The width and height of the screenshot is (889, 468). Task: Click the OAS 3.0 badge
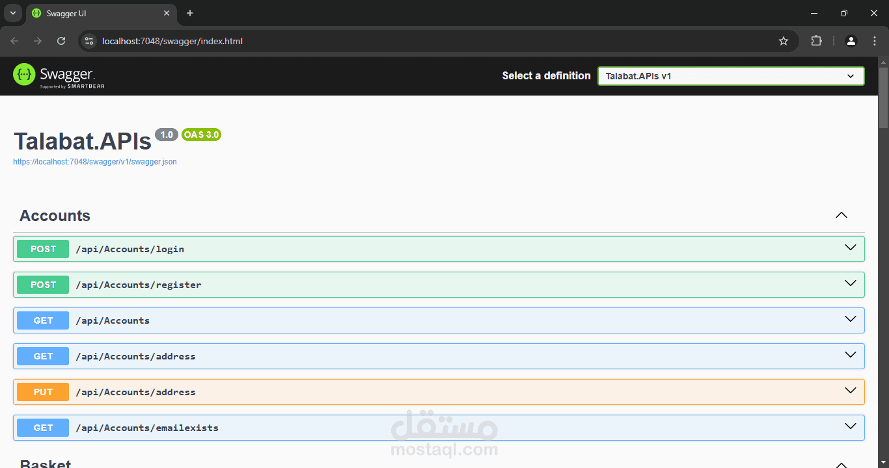tap(201, 135)
